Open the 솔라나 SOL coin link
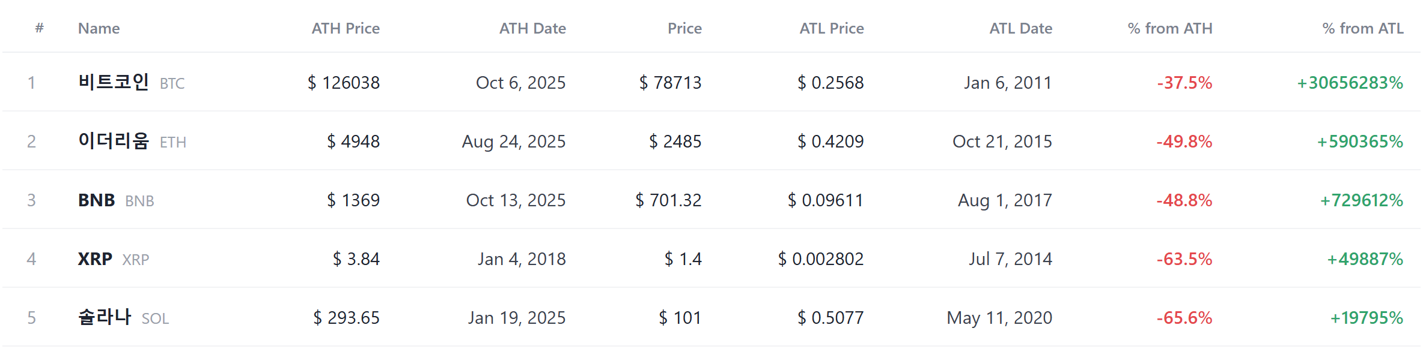The width and height of the screenshot is (1423, 349). (124, 317)
